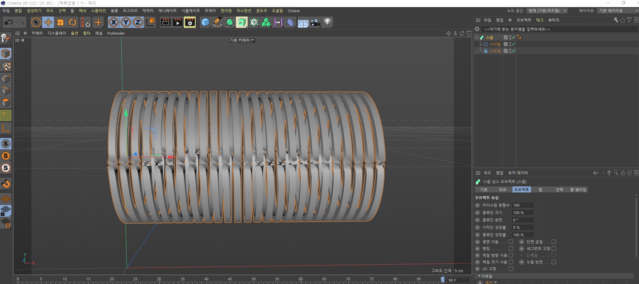Open the Octane menu

[294, 11]
